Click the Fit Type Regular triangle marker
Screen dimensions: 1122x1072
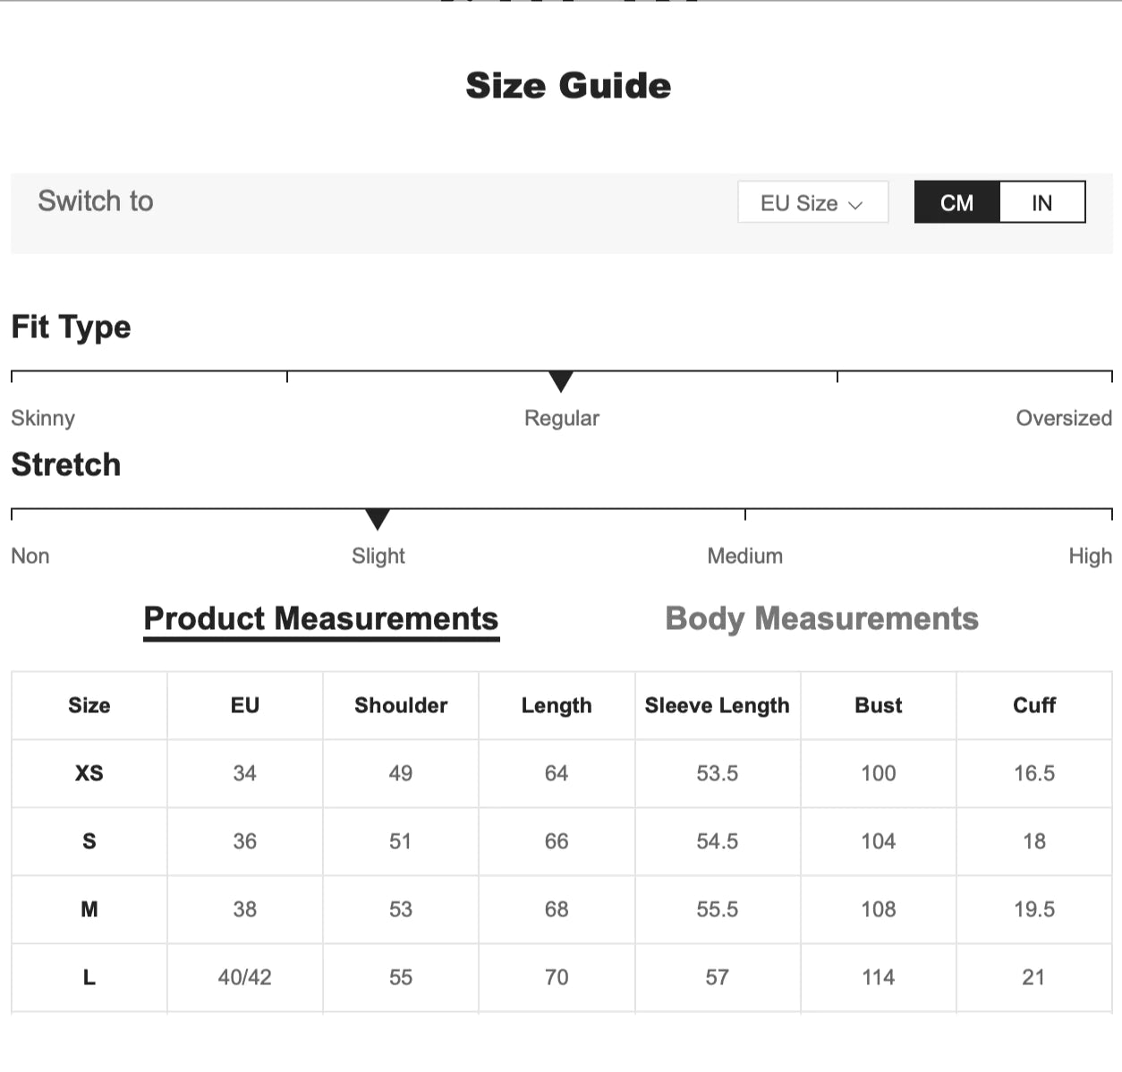[x=561, y=382]
